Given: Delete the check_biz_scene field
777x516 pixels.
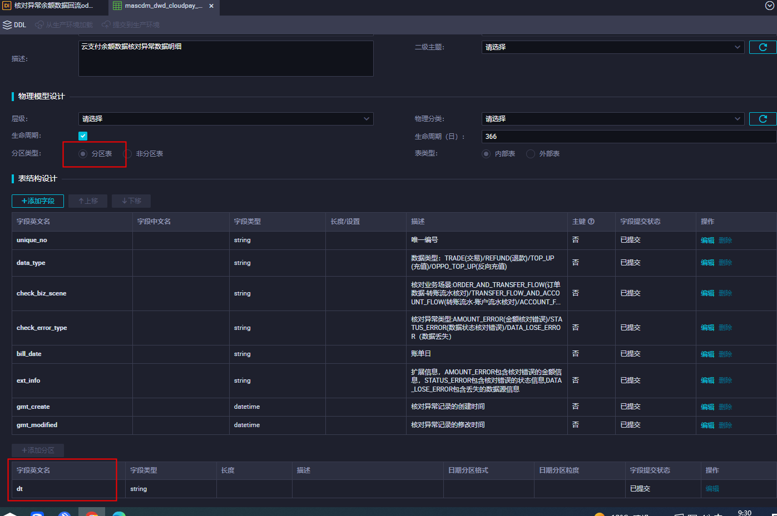Looking at the screenshot, I should click(x=725, y=293).
